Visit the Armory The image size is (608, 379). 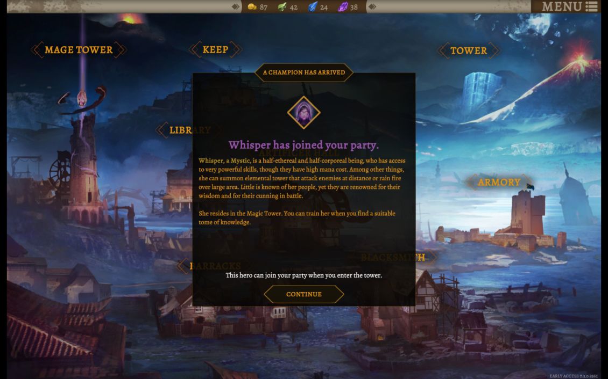pos(499,182)
